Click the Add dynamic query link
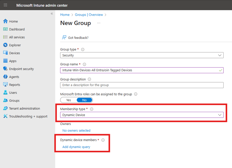232x168 pixels. point(76,147)
